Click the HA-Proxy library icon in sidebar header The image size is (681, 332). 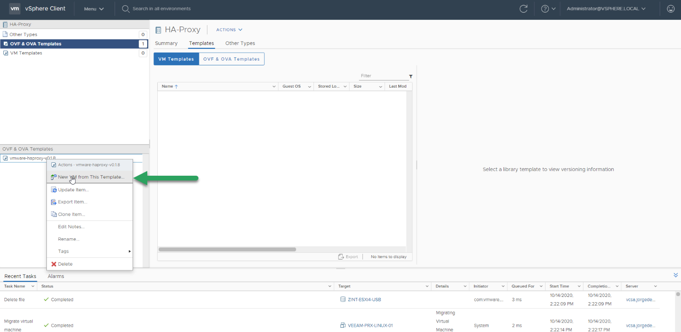pyautogui.click(x=5, y=24)
